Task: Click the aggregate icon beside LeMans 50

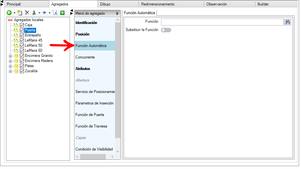Action: [x=16, y=45]
